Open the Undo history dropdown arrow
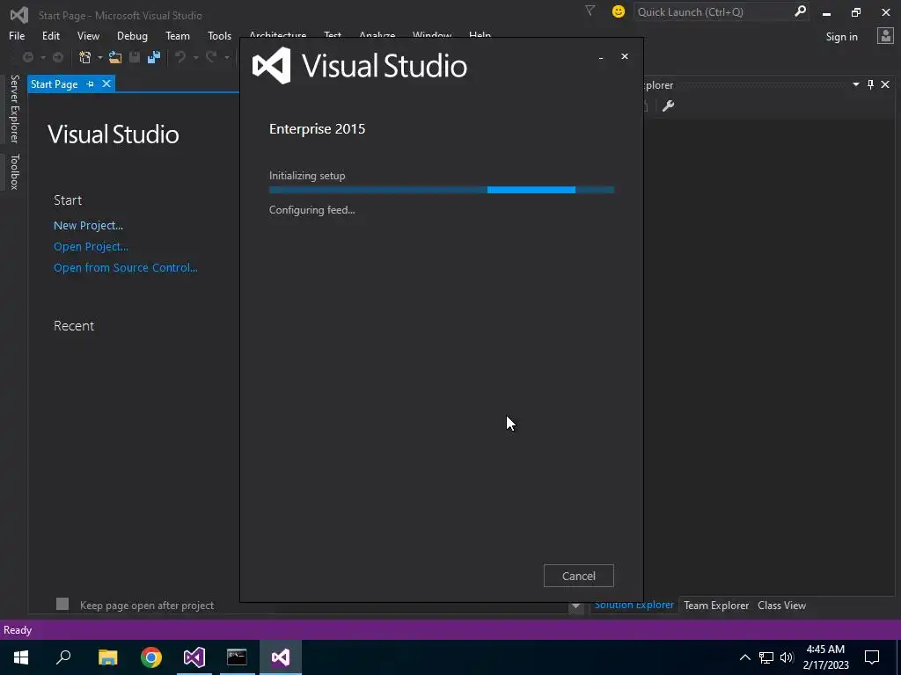 pos(195,57)
